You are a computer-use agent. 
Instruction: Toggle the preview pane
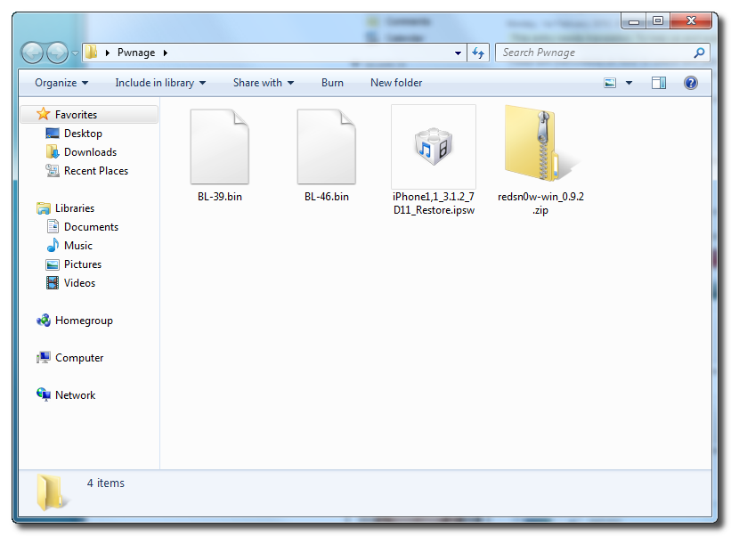click(x=659, y=83)
